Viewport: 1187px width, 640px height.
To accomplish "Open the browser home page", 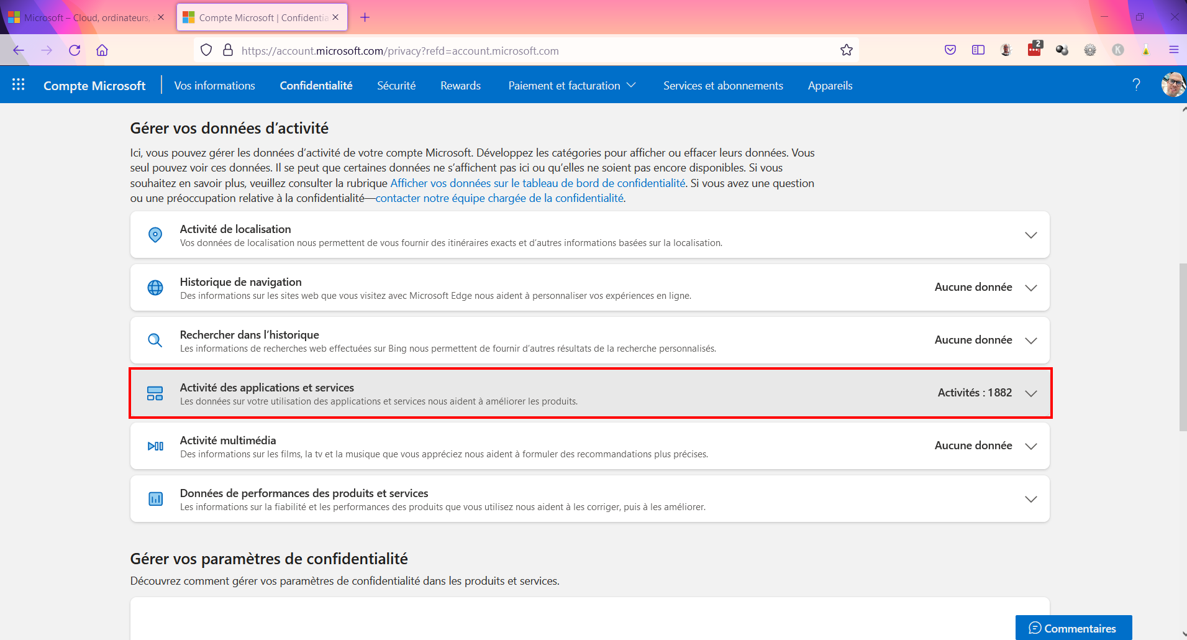I will click(x=102, y=50).
